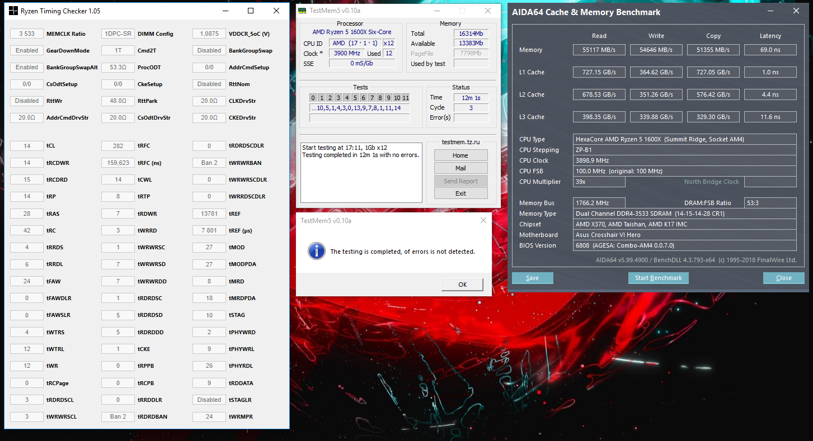Select test number 0 cell in TestMem5
Viewport: 813px width, 441px height.
pyautogui.click(x=313, y=98)
